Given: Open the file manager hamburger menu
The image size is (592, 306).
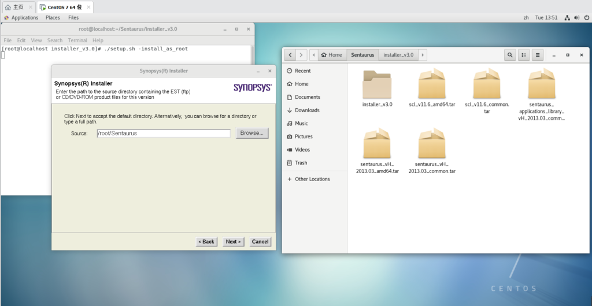Looking at the screenshot, I should pyautogui.click(x=538, y=55).
